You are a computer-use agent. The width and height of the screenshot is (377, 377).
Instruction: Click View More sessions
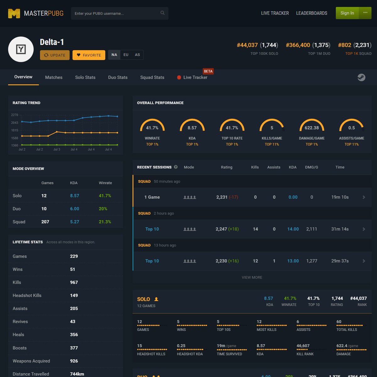tap(252, 277)
